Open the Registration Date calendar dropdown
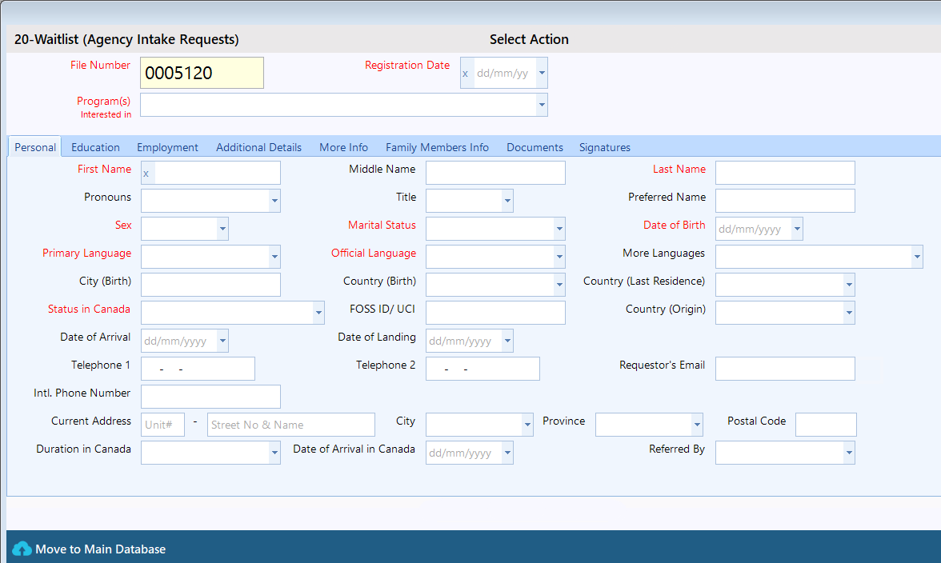The width and height of the screenshot is (941, 563). [x=542, y=73]
